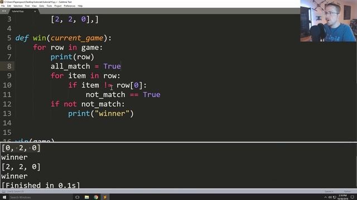Open the Find menu

point(27,6)
